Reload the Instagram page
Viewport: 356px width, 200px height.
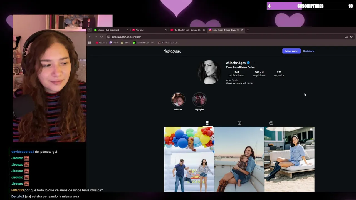coord(102,37)
